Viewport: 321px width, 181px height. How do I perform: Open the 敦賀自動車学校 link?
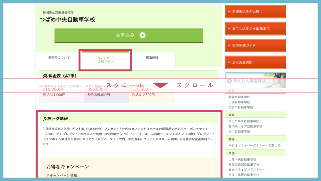[239, 97]
